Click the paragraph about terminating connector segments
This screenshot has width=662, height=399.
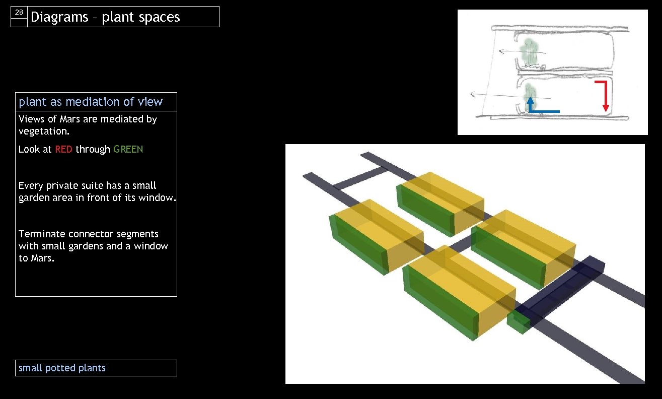point(93,246)
